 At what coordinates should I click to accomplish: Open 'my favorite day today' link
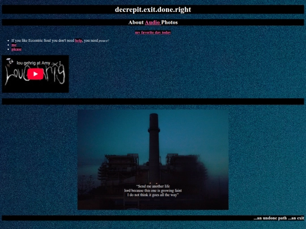tap(153, 32)
